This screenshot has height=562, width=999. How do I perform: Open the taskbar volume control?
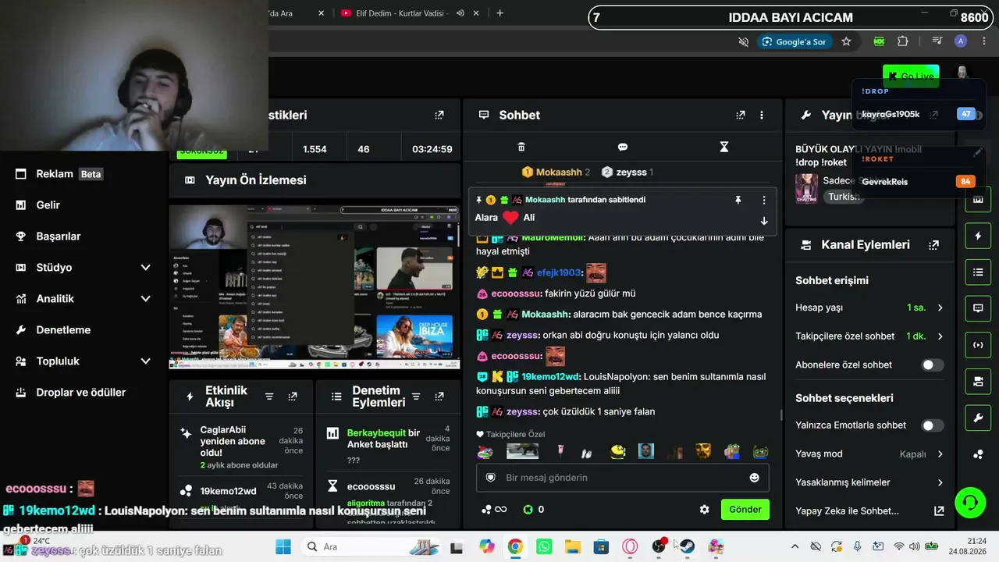pyautogui.click(x=915, y=546)
